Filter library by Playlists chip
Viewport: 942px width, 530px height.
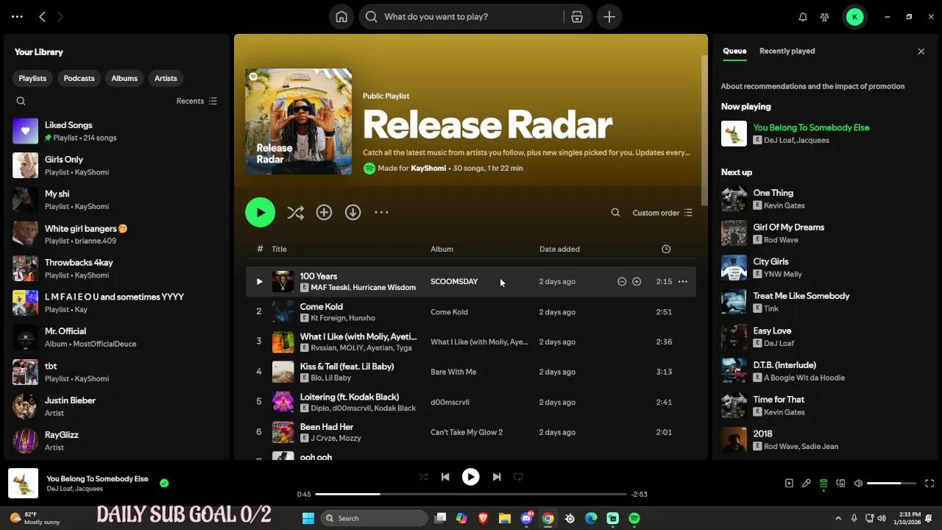pyautogui.click(x=32, y=78)
